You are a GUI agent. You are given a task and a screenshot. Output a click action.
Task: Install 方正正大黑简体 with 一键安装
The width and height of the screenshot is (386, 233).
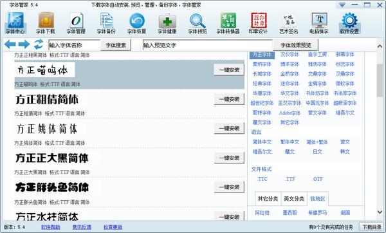point(229,158)
